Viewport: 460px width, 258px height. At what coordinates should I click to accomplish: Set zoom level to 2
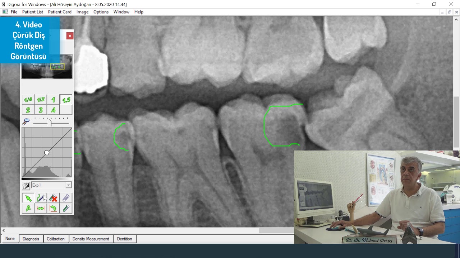click(x=28, y=110)
